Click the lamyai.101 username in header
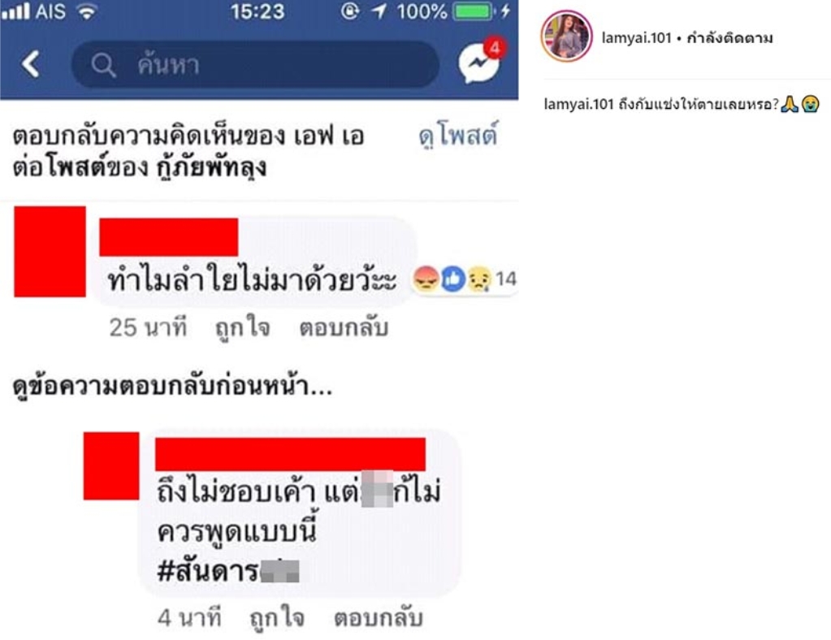This screenshot has width=831, height=640. [637, 37]
